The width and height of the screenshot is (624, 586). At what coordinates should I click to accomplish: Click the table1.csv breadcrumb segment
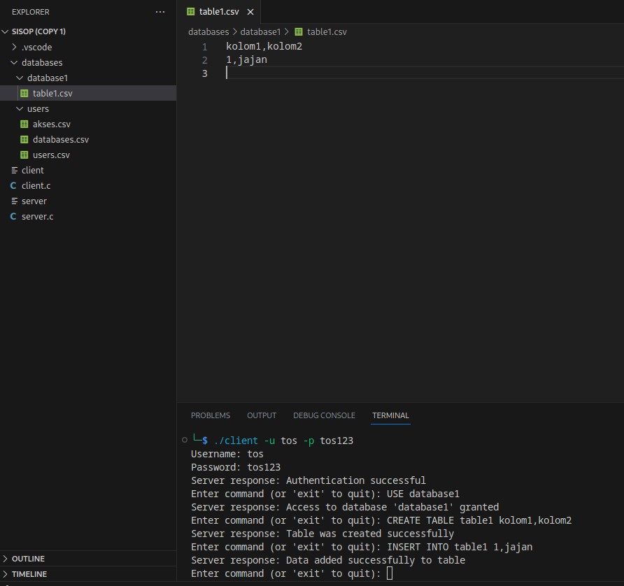tap(327, 32)
